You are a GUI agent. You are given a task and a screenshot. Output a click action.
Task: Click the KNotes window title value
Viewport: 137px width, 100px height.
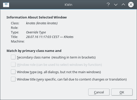coord(50,37)
